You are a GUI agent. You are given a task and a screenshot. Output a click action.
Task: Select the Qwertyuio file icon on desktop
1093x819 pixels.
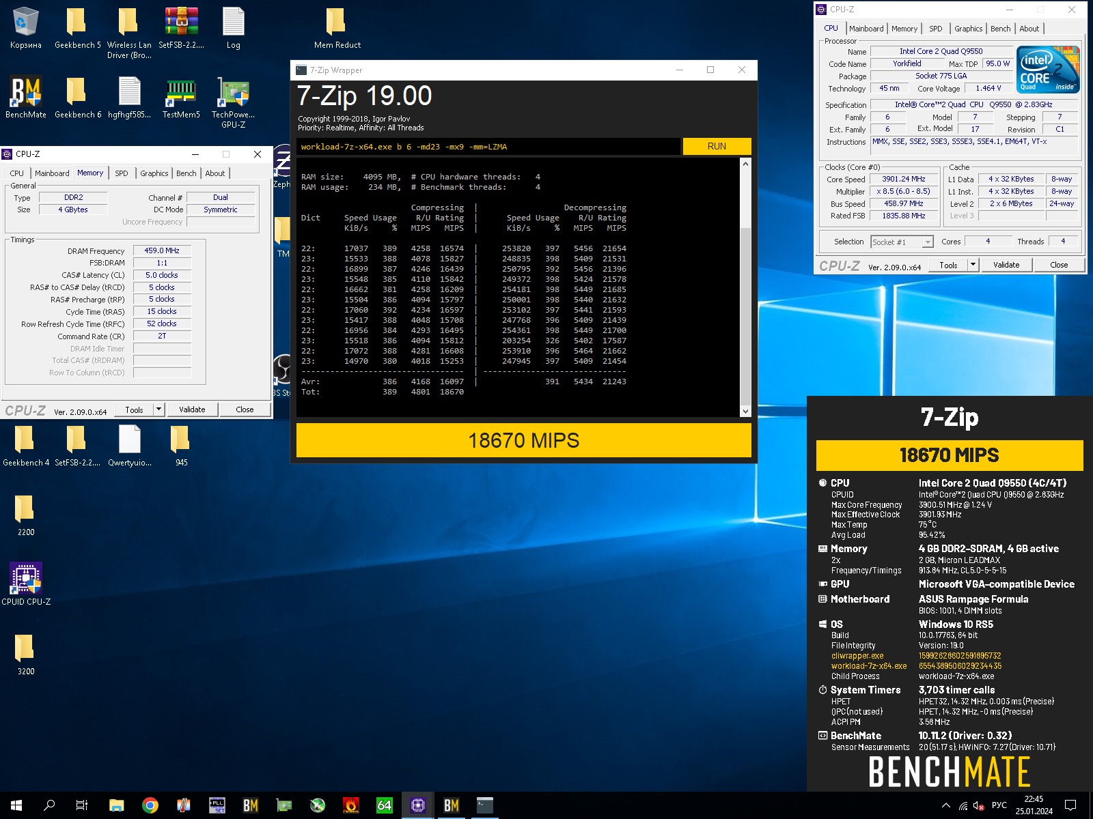tap(129, 446)
